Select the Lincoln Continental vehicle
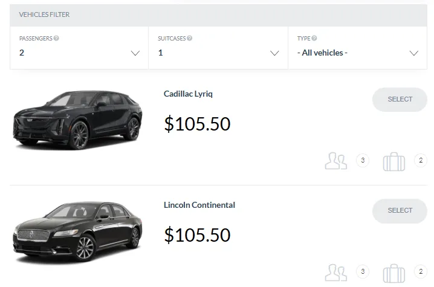 [400, 211]
